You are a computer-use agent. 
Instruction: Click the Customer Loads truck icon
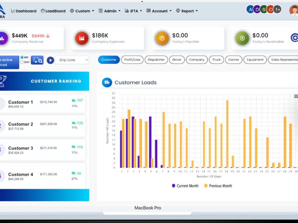[x=107, y=82]
